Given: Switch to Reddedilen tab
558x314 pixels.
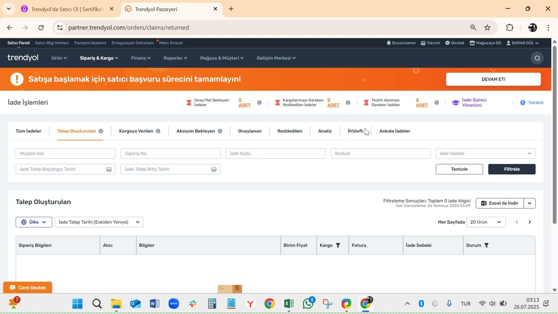Looking at the screenshot, I should [x=290, y=131].
